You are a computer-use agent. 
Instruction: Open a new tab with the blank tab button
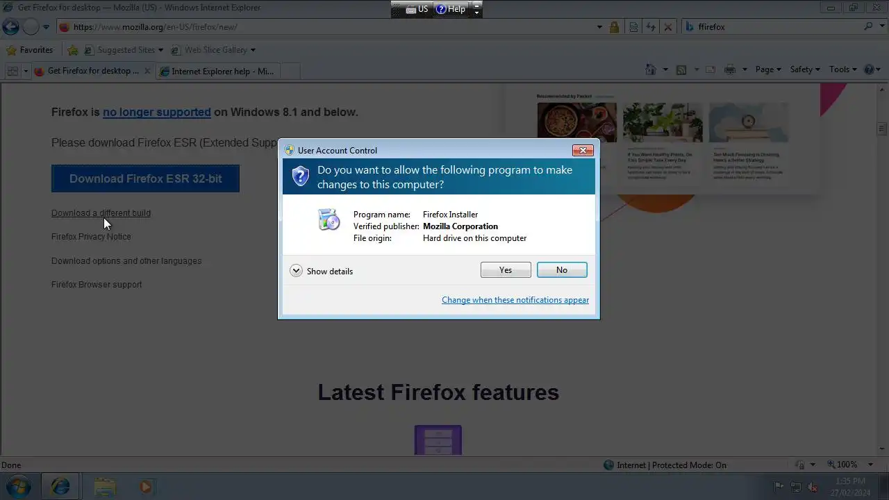coord(290,71)
